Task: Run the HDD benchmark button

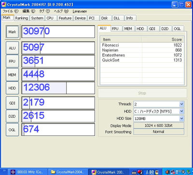Action: pos(13,88)
